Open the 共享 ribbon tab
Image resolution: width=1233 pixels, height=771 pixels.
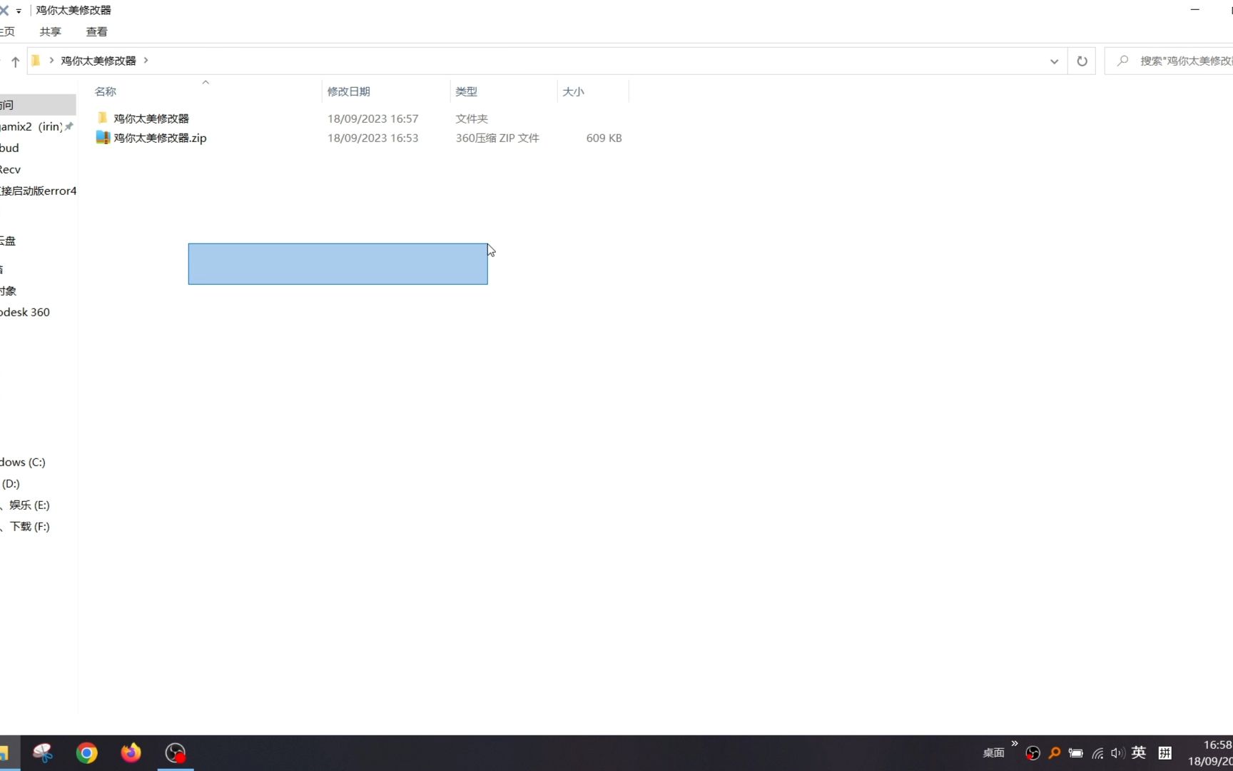(51, 31)
